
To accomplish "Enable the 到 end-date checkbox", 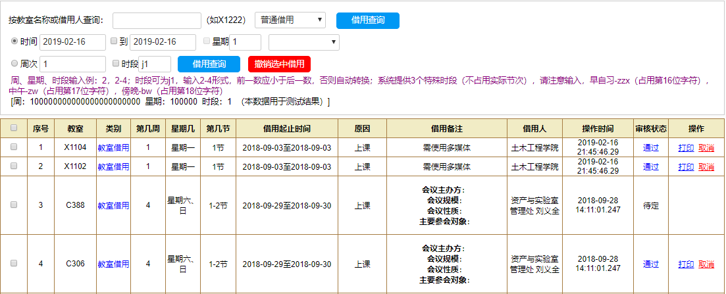I will 114,41.
